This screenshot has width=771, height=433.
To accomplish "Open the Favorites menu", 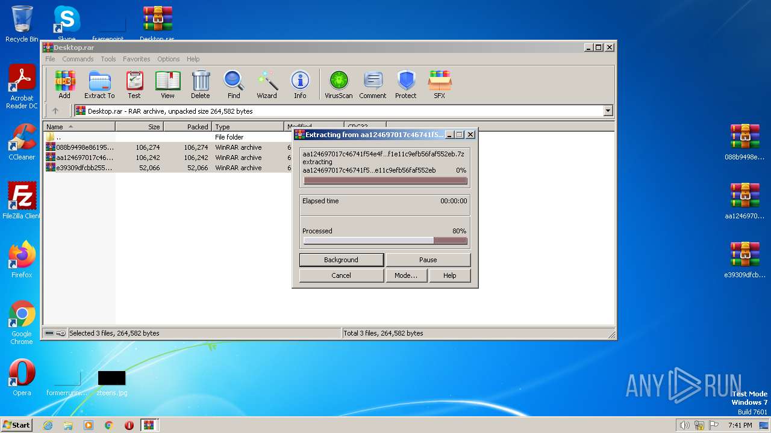I will [137, 59].
